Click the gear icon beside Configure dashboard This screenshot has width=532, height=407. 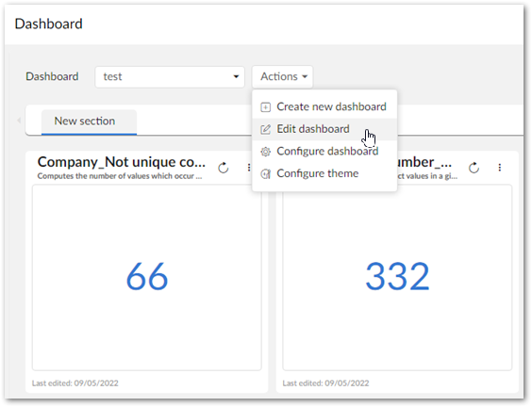(265, 152)
